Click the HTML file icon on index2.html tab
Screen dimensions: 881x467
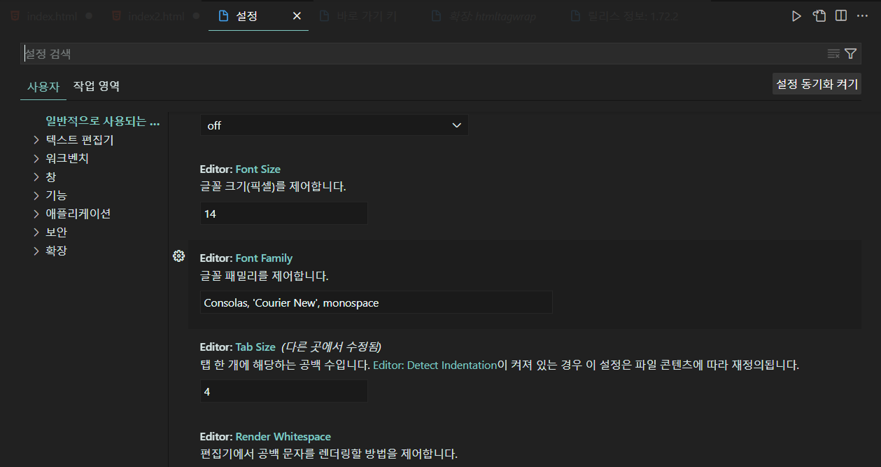pos(116,16)
